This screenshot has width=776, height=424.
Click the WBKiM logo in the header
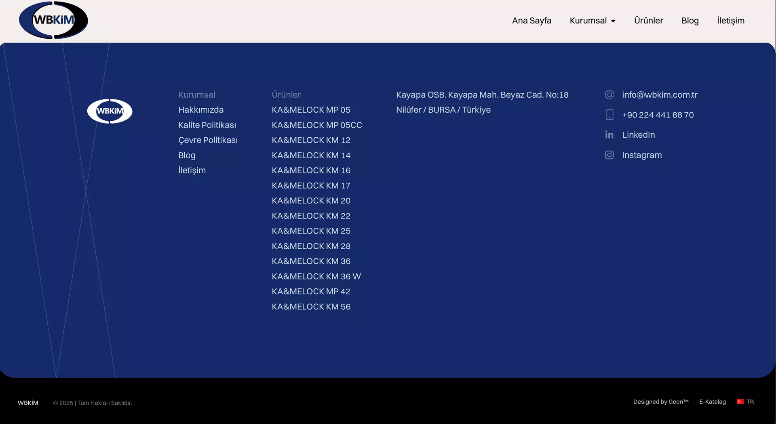coord(53,20)
